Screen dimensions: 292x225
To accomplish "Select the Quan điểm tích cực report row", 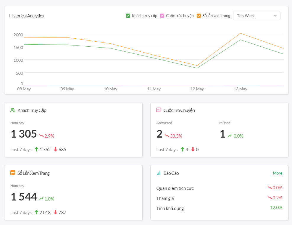I will click(x=175, y=188).
